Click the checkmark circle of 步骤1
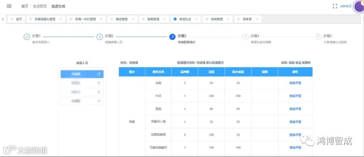 27,37
